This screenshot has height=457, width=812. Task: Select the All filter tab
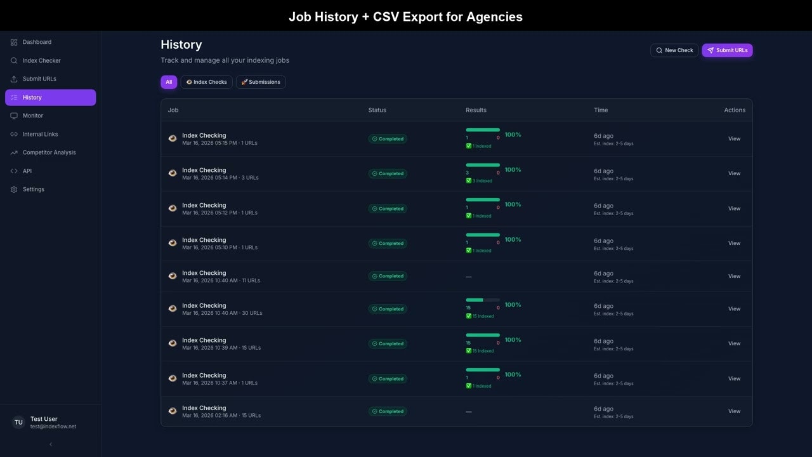169,82
